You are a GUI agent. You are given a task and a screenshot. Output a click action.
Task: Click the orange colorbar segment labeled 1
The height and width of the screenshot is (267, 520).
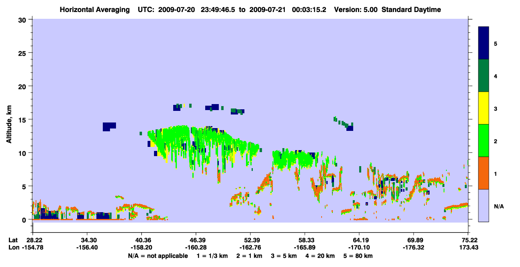click(484, 173)
